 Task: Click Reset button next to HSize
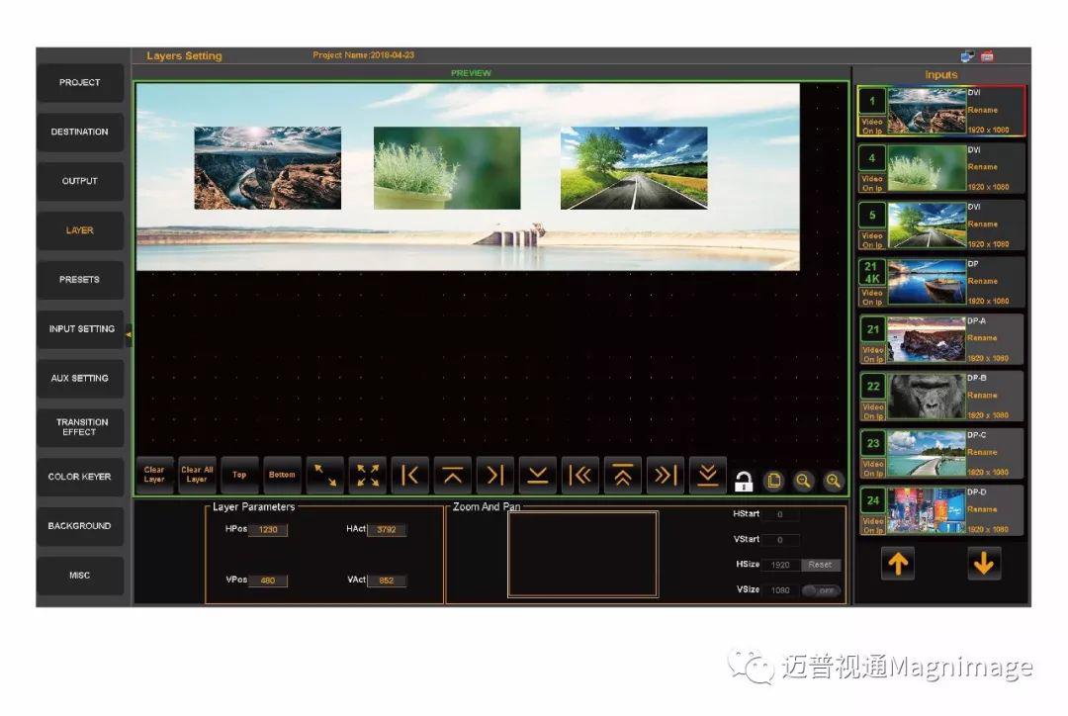point(820,565)
